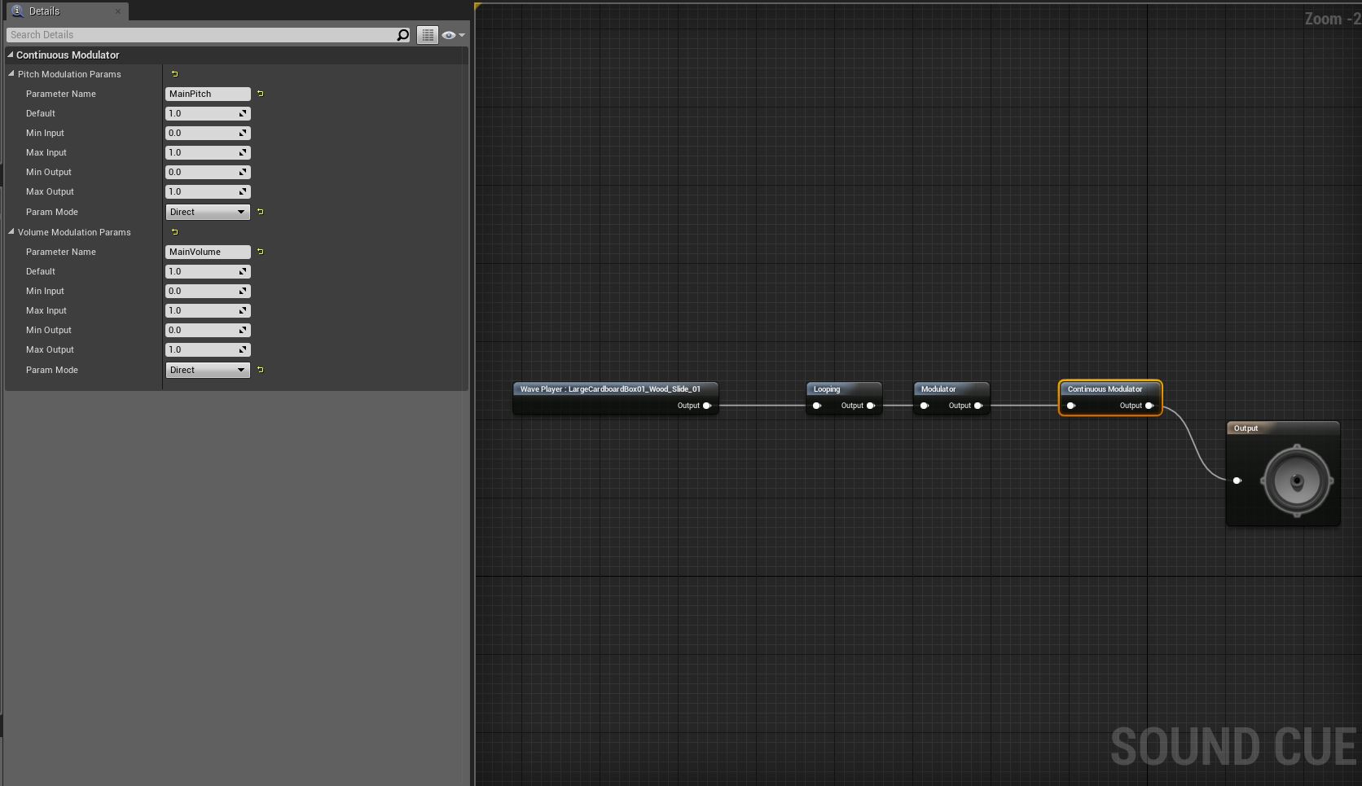
Task: Click the speaker icon in Output node
Action: coord(1296,481)
